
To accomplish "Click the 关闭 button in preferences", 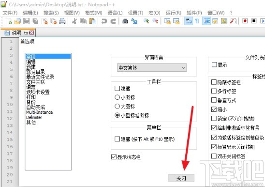I will 181,178.
